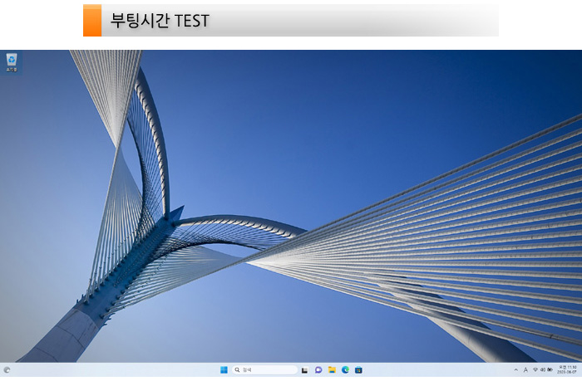The width and height of the screenshot is (582, 381).
Task: Click the show desktop corner strip
Action: tap(580, 370)
